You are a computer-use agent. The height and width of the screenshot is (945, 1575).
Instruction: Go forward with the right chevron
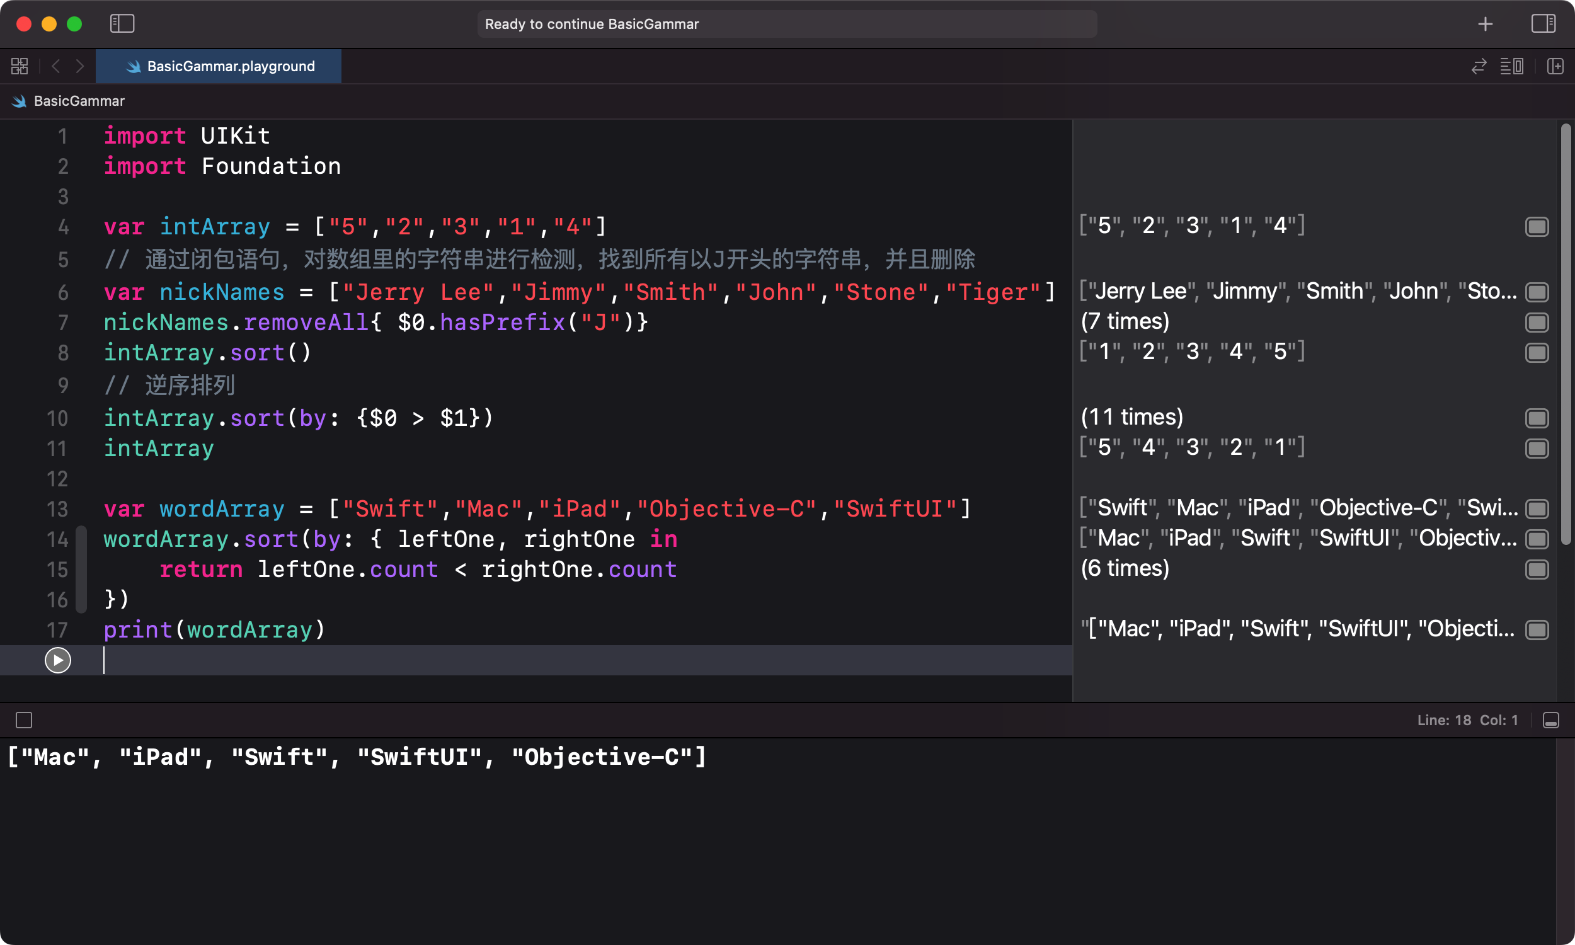pyautogui.click(x=79, y=66)
